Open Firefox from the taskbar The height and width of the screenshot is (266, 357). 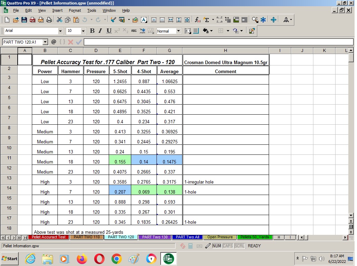pyautogui.click(x=82, y=259)
